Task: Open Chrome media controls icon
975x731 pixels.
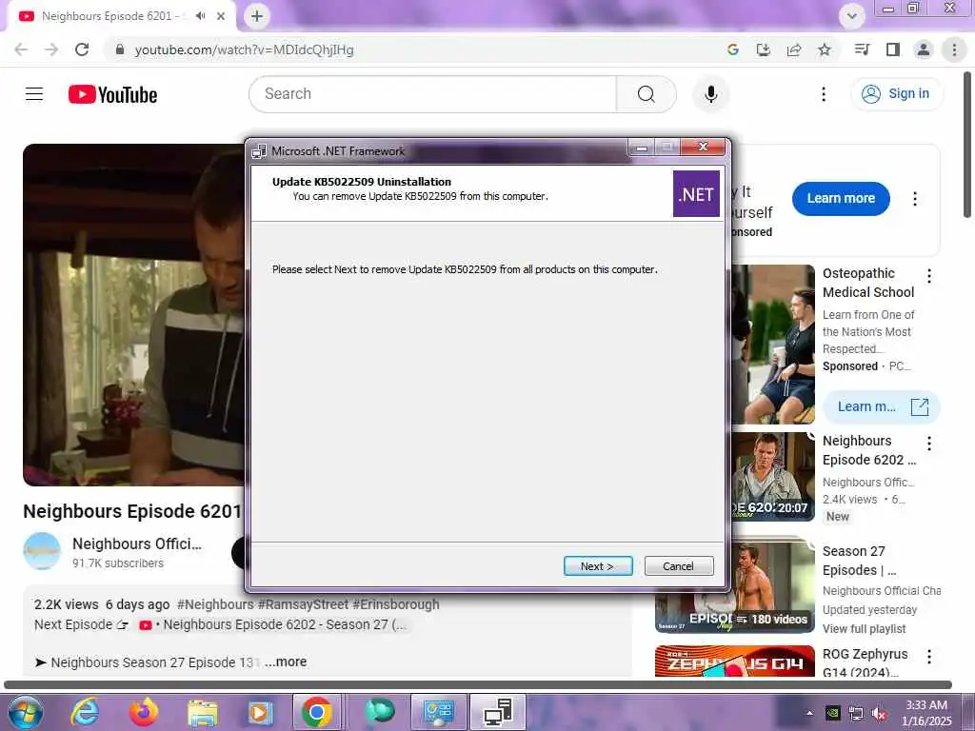Action: (862, 49)
